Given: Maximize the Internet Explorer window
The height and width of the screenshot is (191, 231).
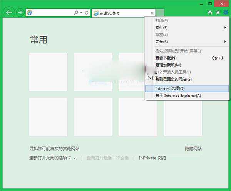Looking at the screenshot, I should [x=210, y=4].
